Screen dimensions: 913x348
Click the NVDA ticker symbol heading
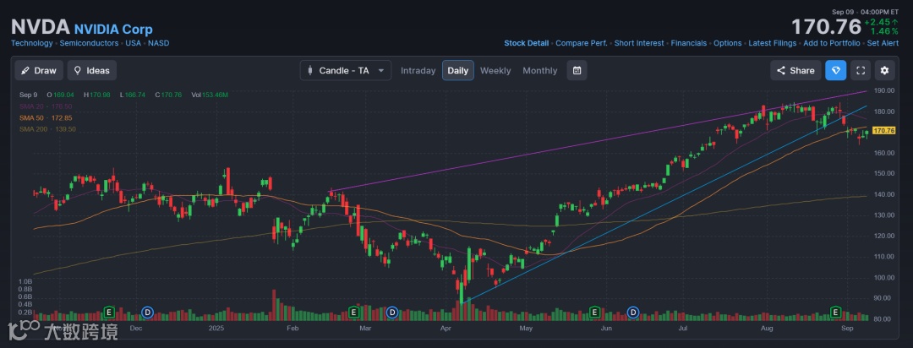pyautogui.click(x=41, y=27)
